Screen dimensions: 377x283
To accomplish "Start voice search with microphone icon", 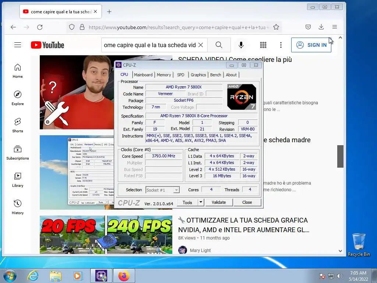I will pos(241,45).
